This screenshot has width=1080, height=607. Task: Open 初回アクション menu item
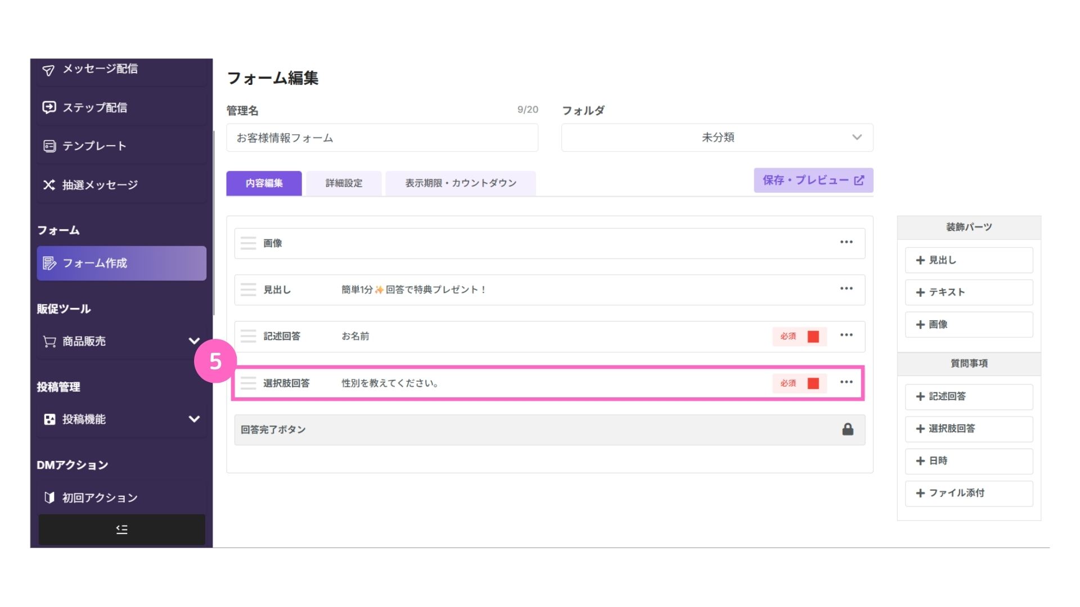121,497
